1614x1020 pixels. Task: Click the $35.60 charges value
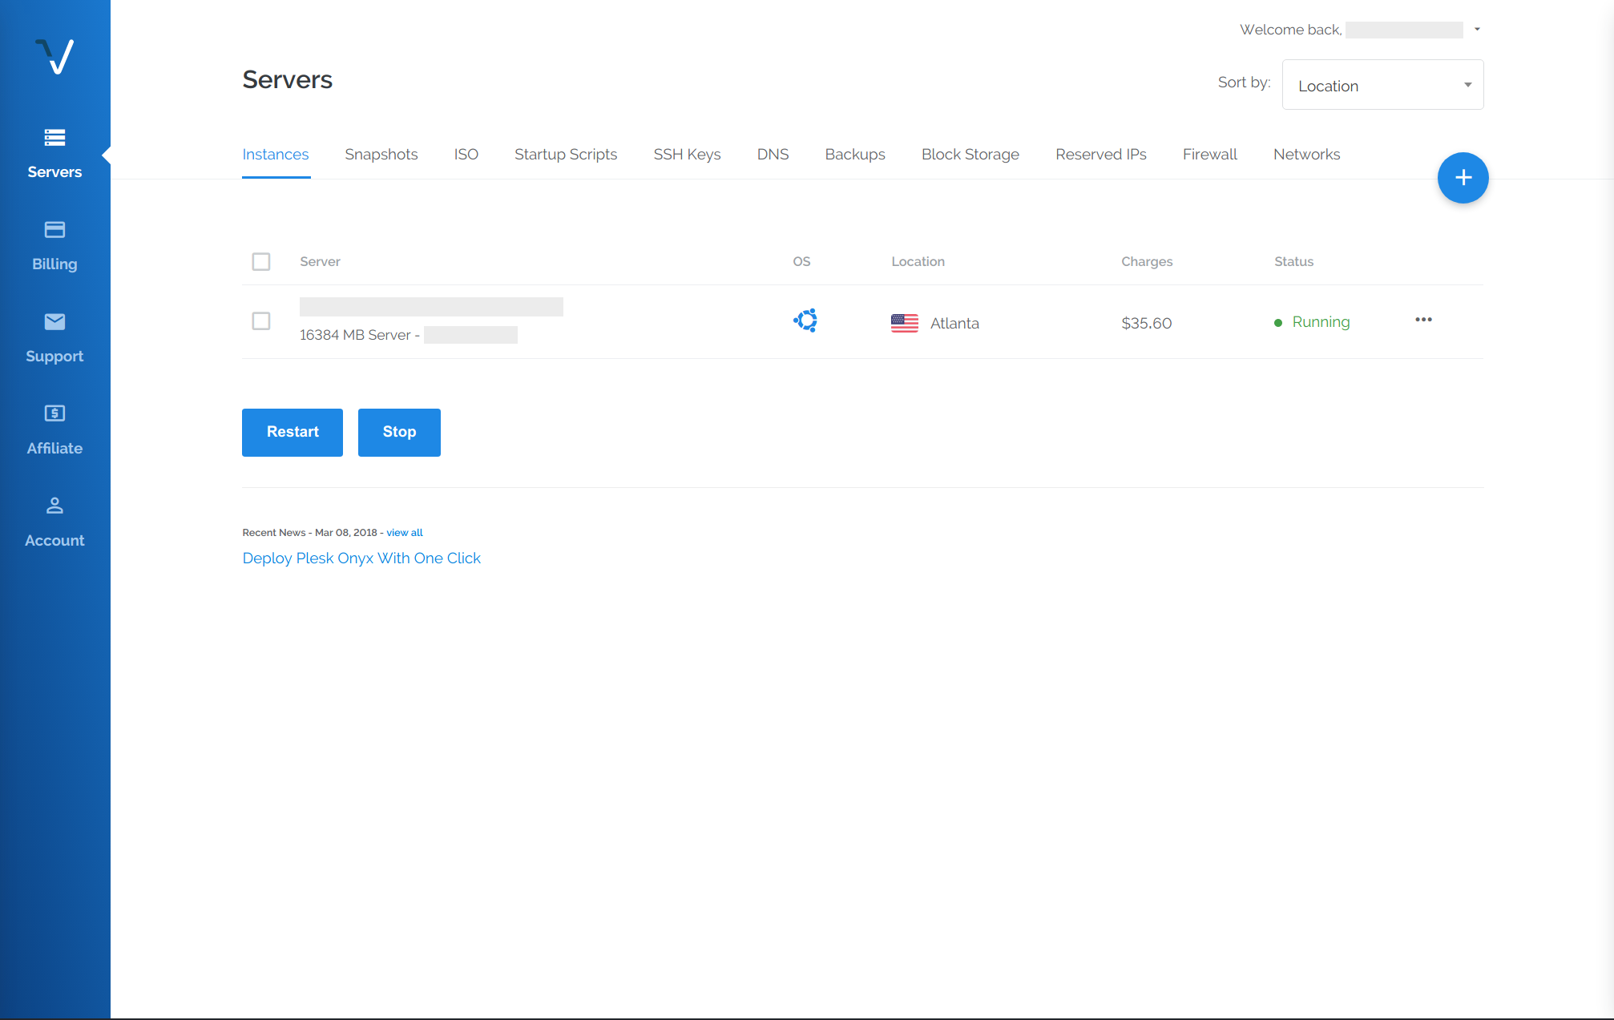[1147, 324]
